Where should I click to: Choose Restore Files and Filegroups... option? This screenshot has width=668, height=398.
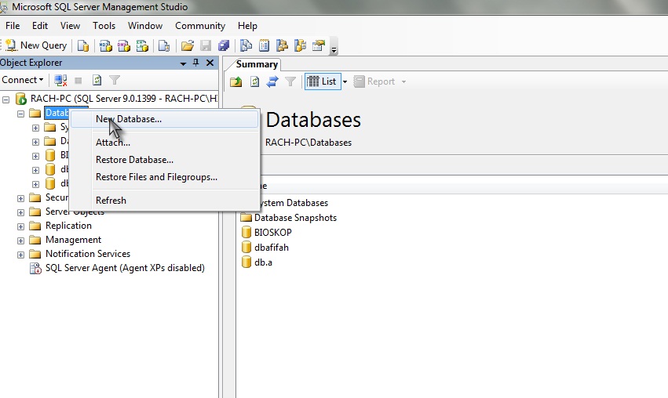(164, 177)
